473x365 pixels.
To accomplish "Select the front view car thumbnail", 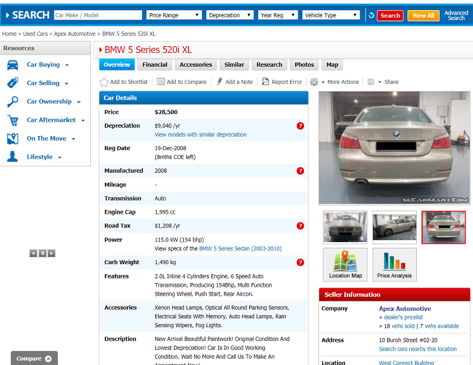I will pyautogui.click(x=345, y=227).
